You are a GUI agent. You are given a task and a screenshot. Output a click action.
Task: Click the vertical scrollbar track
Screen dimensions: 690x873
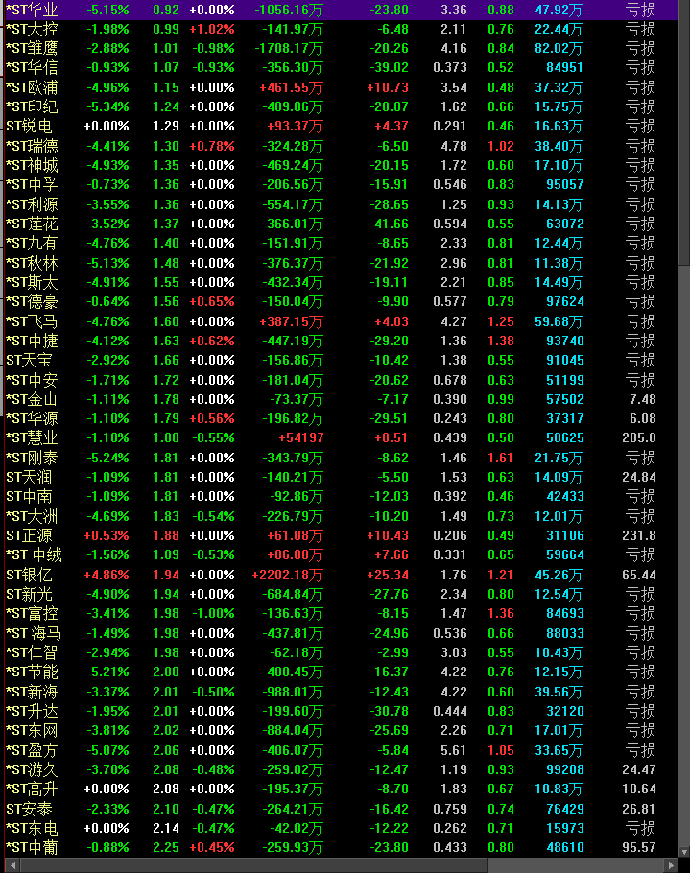point(684,556)
